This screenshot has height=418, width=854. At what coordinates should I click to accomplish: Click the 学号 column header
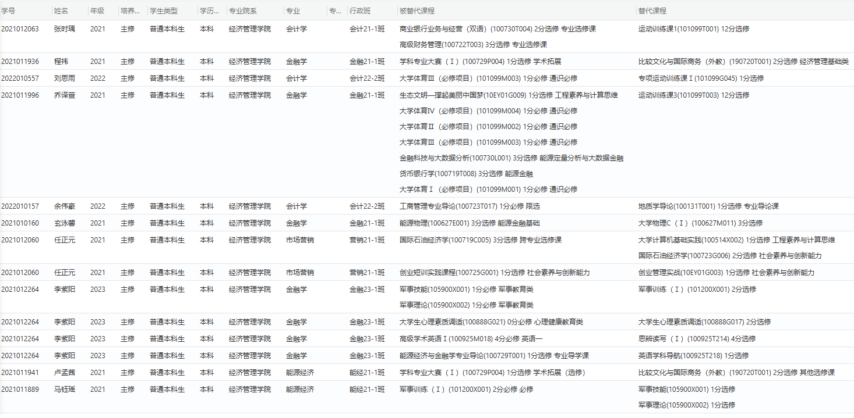click(x=8, y=11)
